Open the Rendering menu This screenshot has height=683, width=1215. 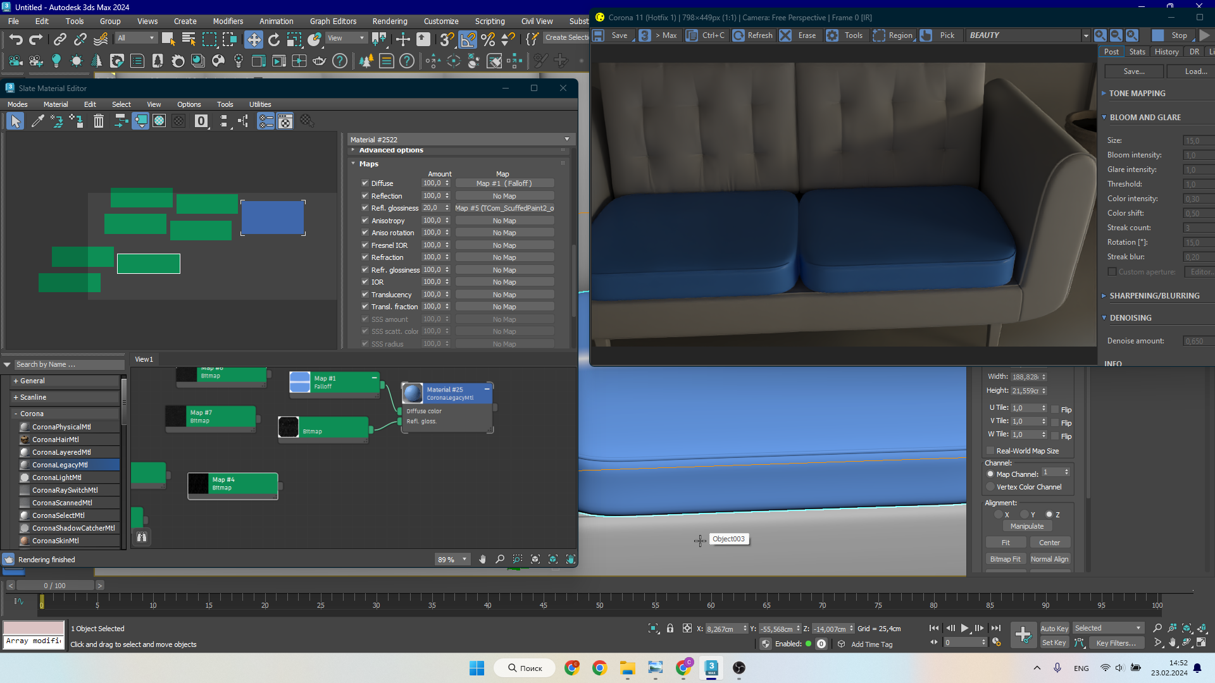389,21
